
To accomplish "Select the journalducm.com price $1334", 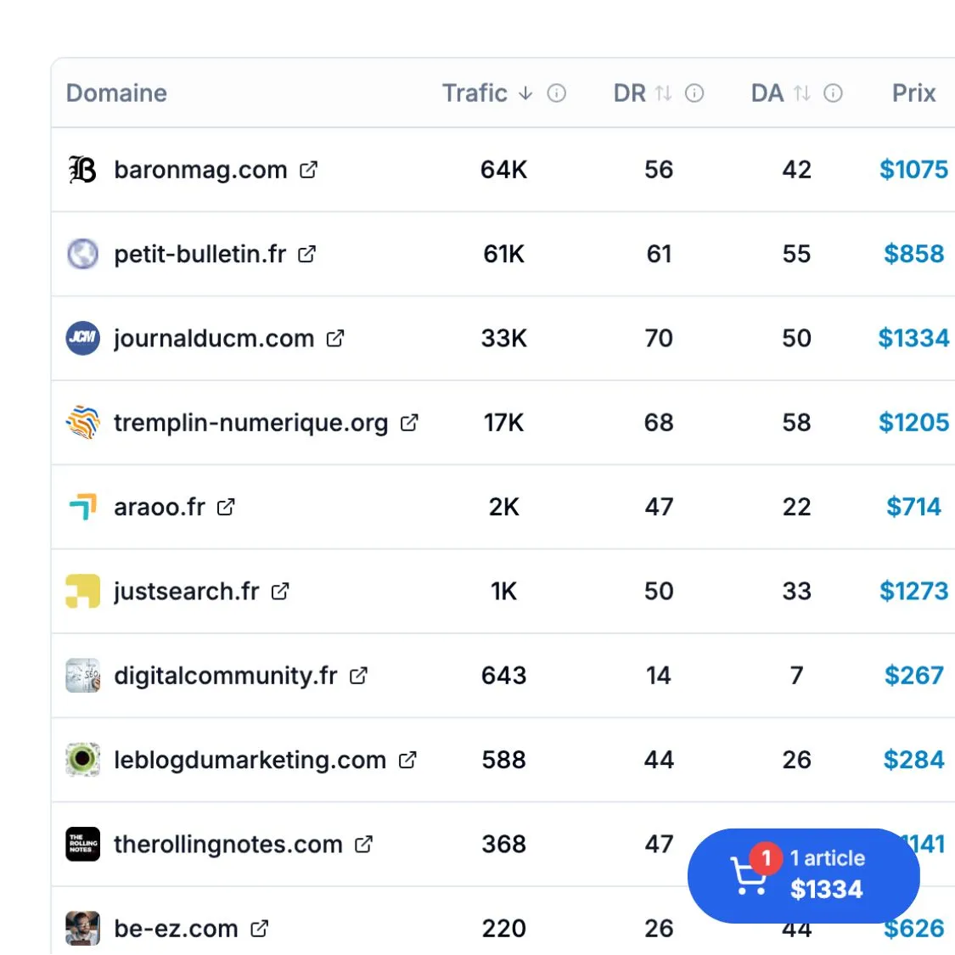I will tap(913, 338).
